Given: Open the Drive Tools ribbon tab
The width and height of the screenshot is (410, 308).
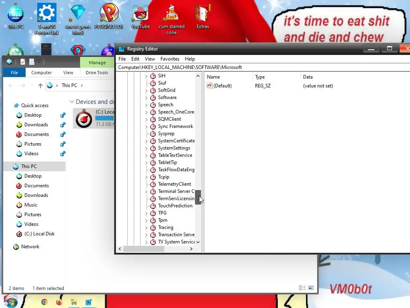Looking at the screenshot, I should 97,73.
